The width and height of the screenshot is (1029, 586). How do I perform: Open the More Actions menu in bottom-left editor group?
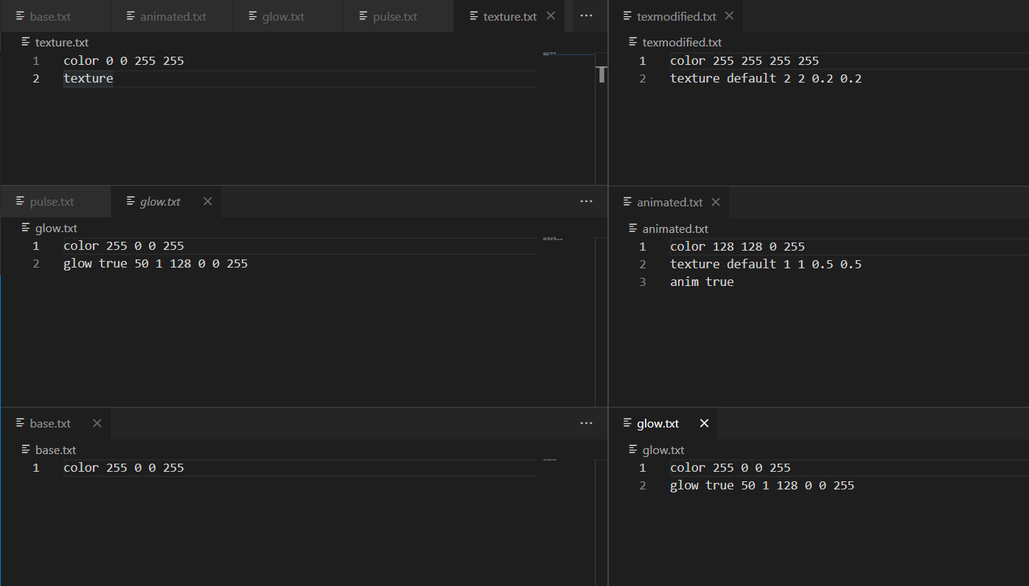586,423
